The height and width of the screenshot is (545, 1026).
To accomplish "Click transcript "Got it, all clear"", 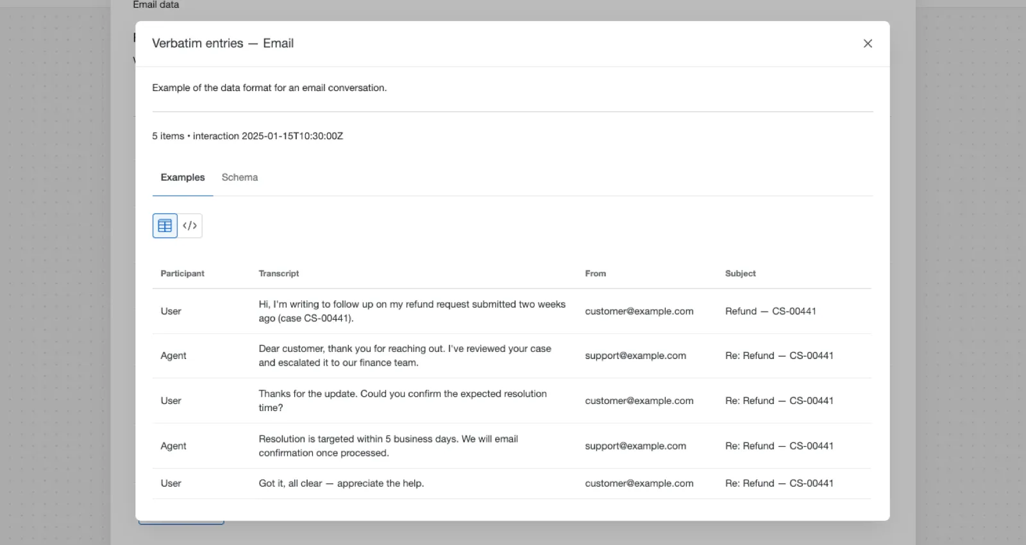I will click(x=341, y=483).
